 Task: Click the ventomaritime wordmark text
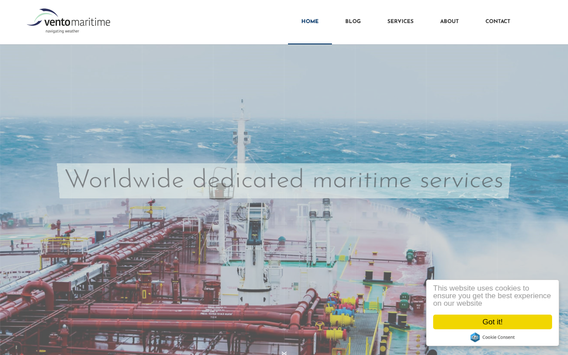tap(77, 22)
